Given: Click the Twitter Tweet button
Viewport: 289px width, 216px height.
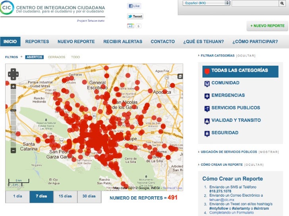Looking at the screenshot, I should pos(135,16).
